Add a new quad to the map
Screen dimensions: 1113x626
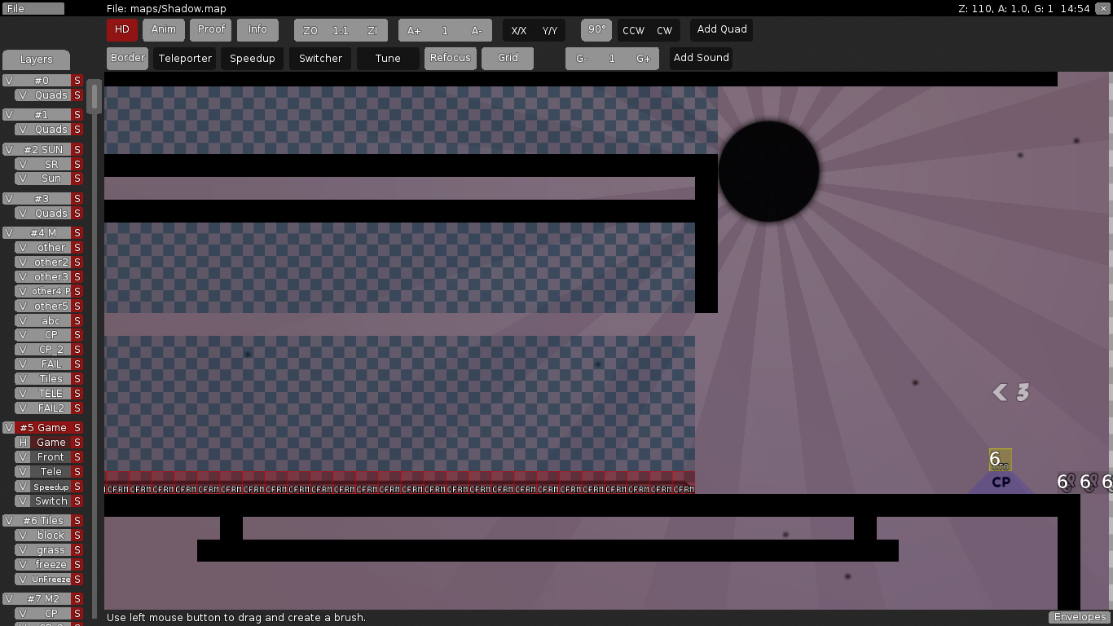720,29
